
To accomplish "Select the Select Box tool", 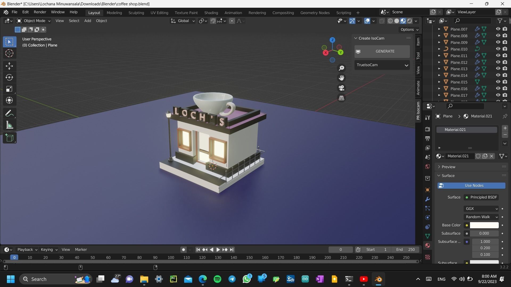I will tap(9, 42).
